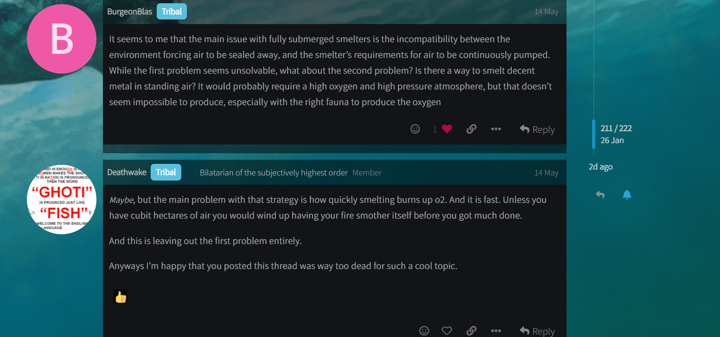
Task: Expand ellipsis menu on Deathwake post
Action: coord(496,331)
